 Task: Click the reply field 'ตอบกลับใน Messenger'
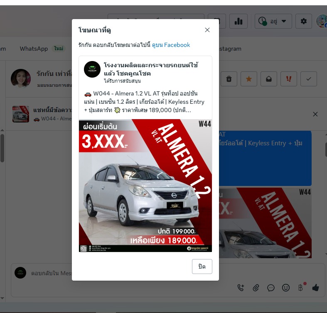(51, 273)
